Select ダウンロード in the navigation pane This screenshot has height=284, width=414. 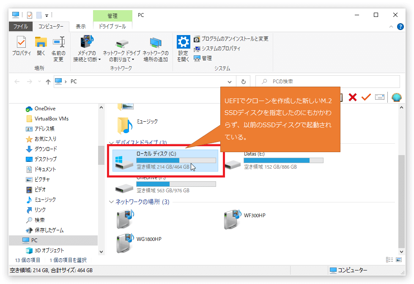click(x=46, y=149)
